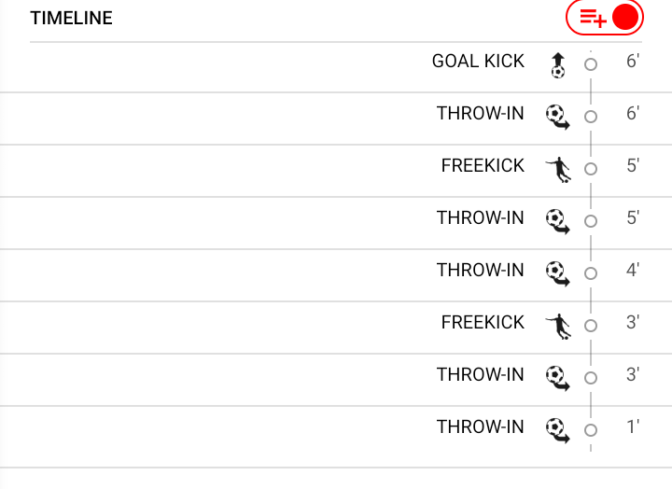Click the goal kick icon at 6'

(x=557, y=64)
